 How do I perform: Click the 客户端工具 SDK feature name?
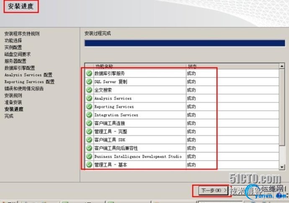coord(110,140)
